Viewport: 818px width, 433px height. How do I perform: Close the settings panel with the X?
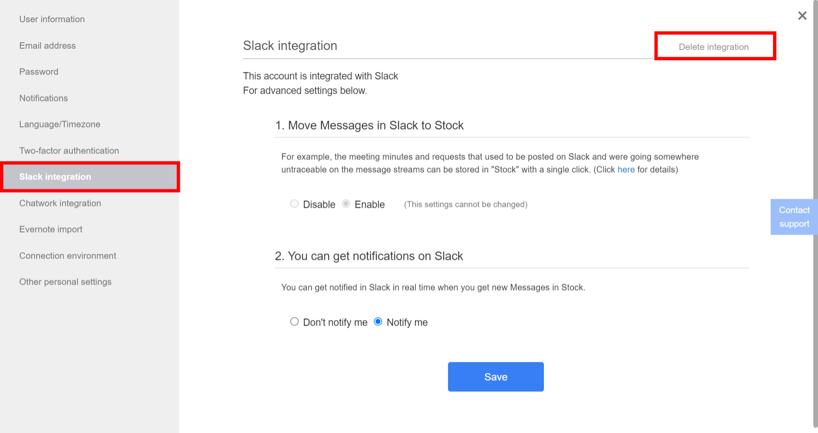click(802, 16)
